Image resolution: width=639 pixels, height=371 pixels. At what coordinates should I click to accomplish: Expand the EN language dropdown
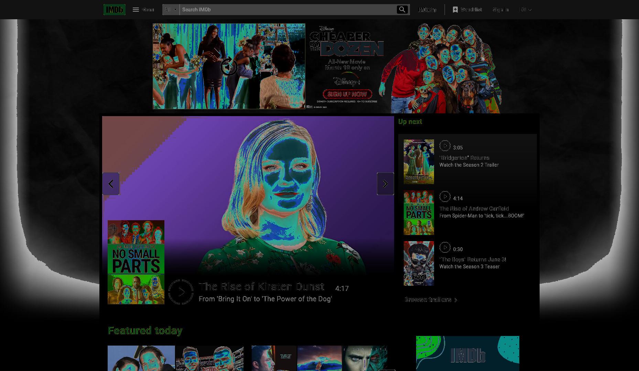point(525,10)
